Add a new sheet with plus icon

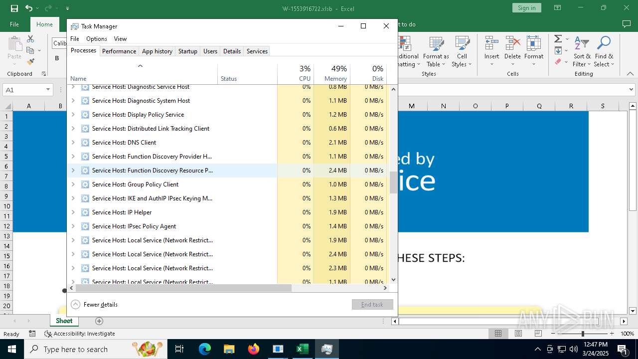click(99, 321)
